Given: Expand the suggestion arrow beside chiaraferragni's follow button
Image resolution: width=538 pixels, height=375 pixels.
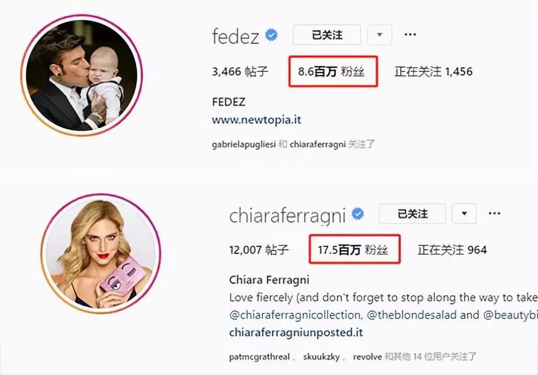Looking at the screenshot, I should click(464, 214).
